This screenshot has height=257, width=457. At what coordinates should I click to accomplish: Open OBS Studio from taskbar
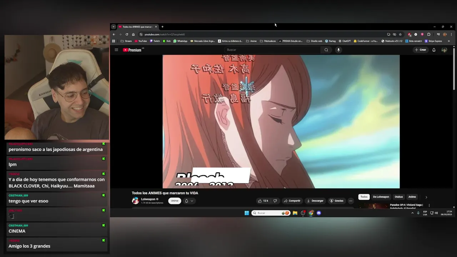point(303,213)
